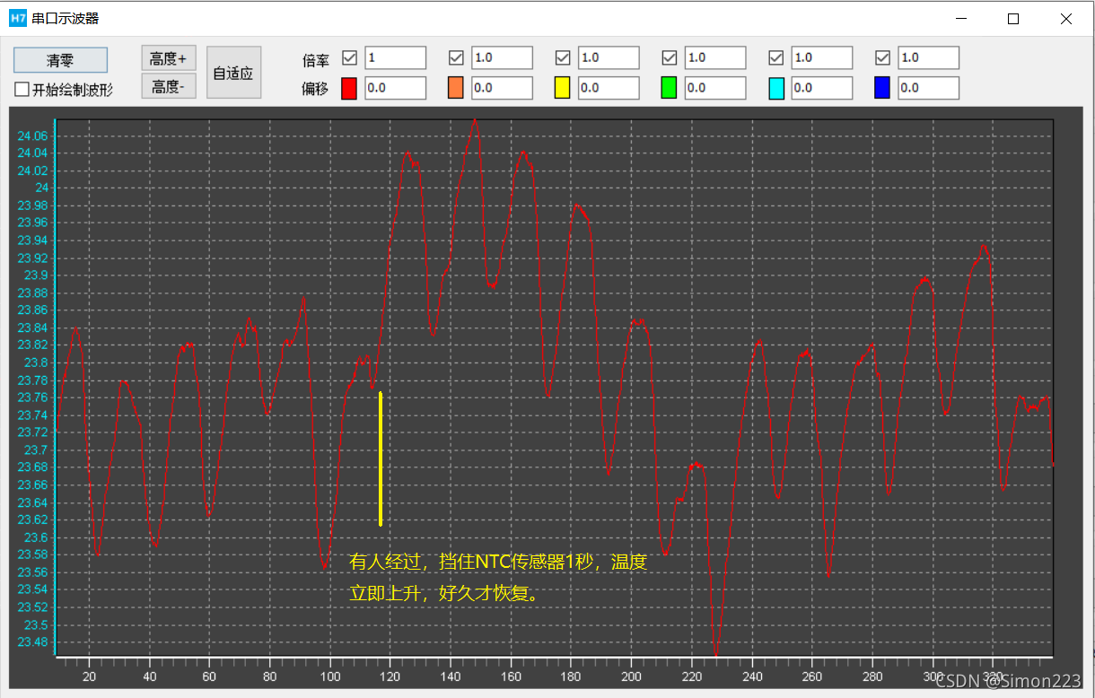Close the 串口示波器 window
Screen dimensions: 1095x698
[1065, 18]
